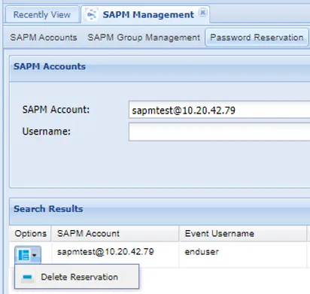Sort by the SAPM Account column header
Viewport: 310px width, 294px height.
click(x=115, y=234)
